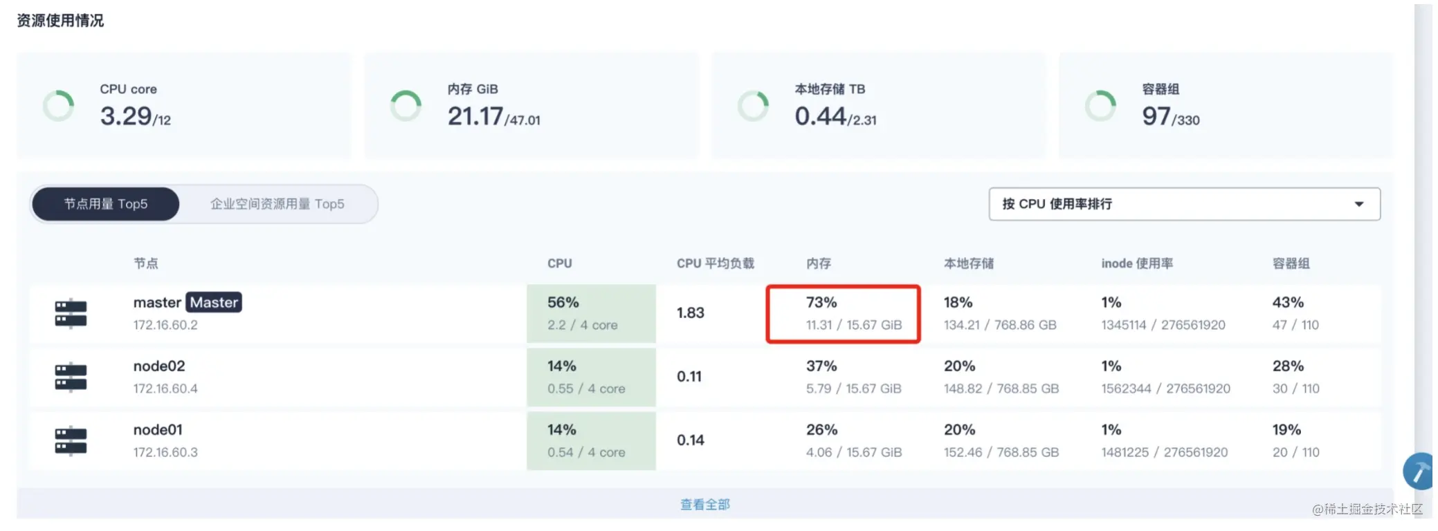
Task: Click the 资源使用情况 section heading
Action: (60, 21)
